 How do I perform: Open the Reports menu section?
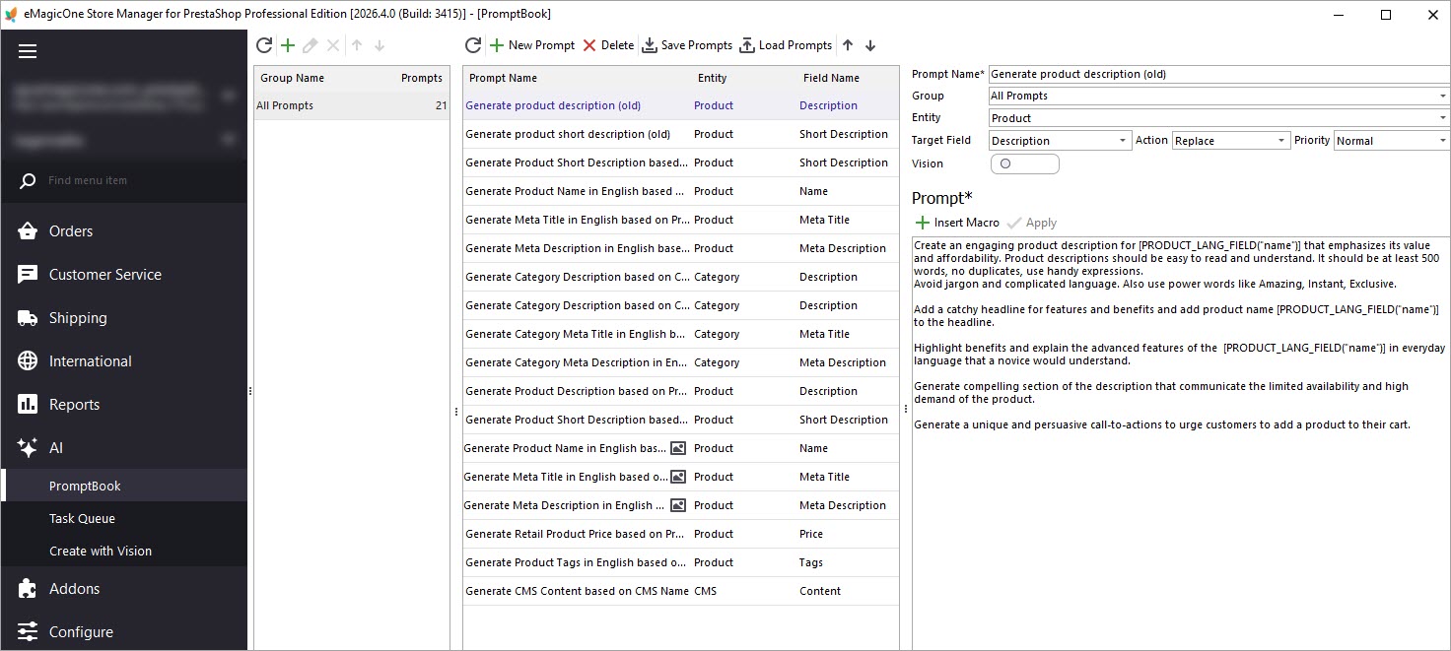[124, 405]
